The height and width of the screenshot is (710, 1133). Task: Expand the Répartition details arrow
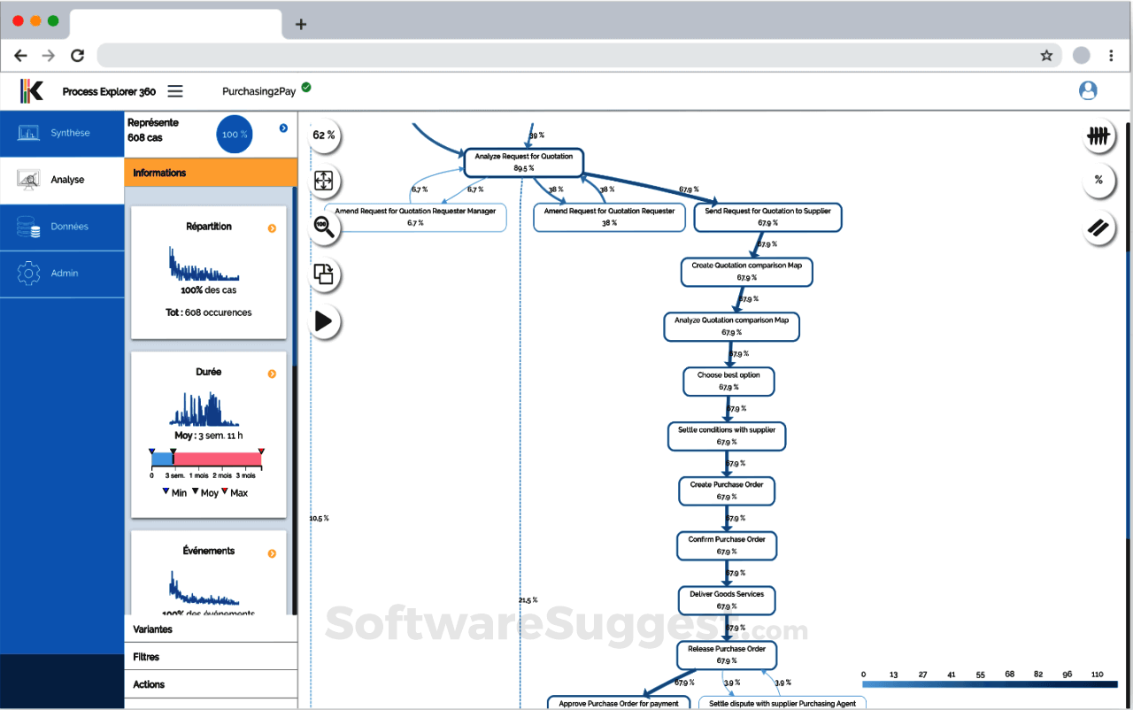pos(273,227)
